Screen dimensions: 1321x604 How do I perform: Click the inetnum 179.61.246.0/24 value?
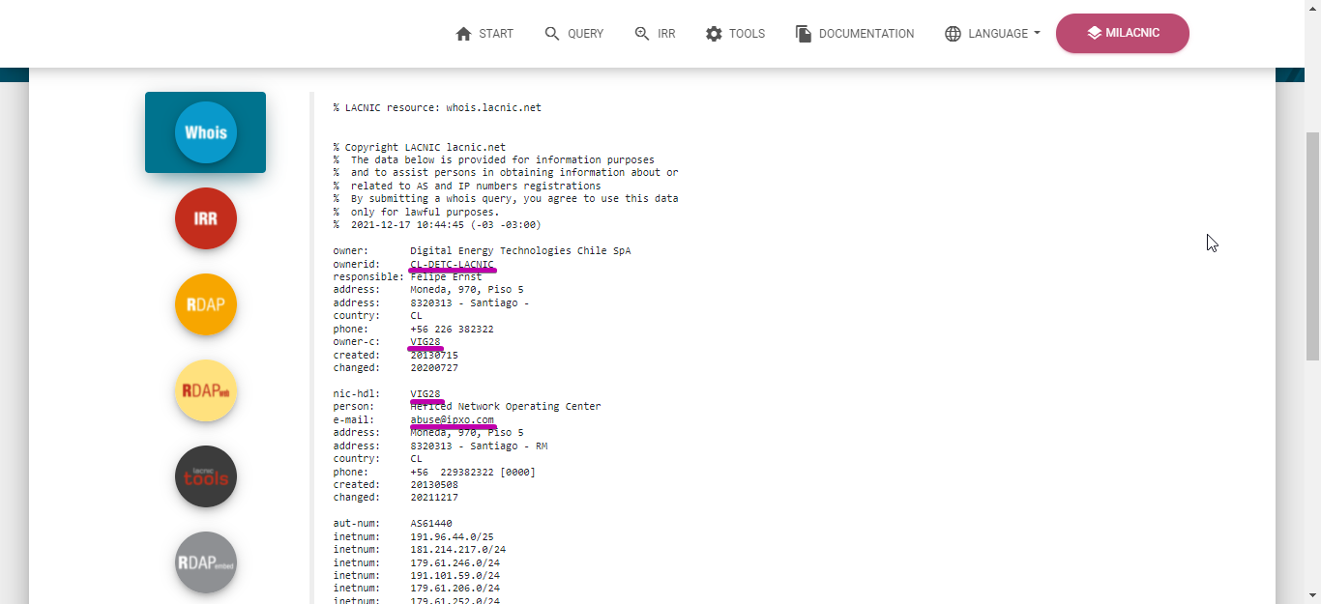click(x=455, y=562)
